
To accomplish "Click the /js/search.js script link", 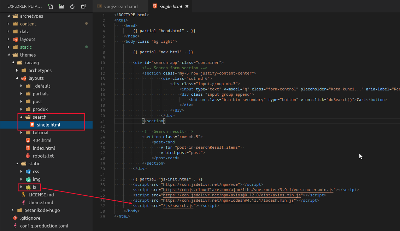I will point(177,206).
